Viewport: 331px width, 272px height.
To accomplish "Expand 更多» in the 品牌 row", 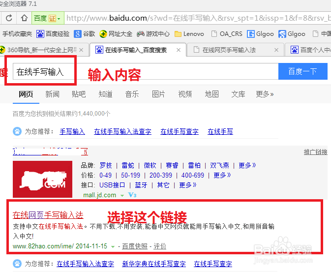I will click(x=247, y=165).
